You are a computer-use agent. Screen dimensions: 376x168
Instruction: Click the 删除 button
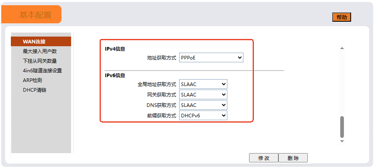coord(293,158)
